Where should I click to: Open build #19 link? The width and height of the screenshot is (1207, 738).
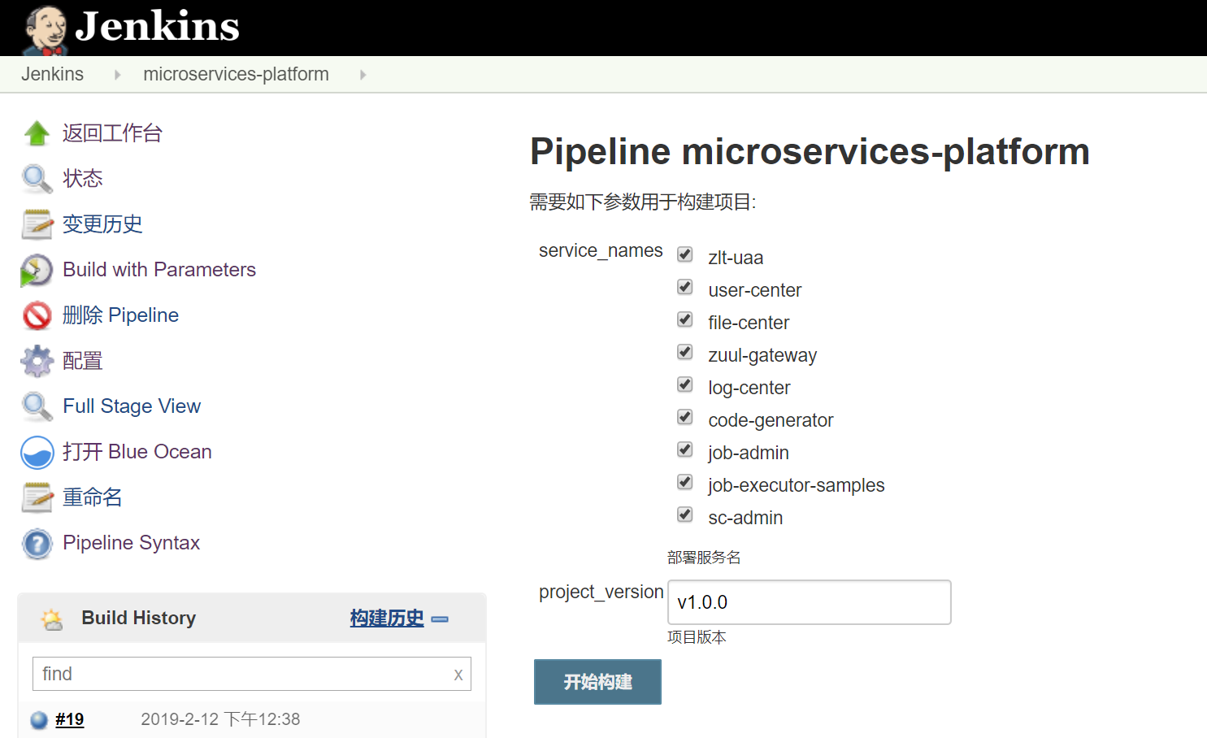pyautogui.click(x=70, y=719)
